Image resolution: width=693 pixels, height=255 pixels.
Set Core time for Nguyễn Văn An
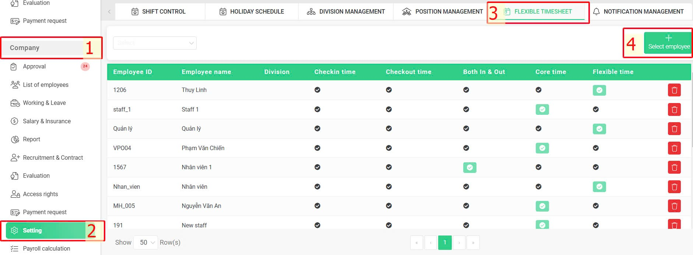[542, 206]
